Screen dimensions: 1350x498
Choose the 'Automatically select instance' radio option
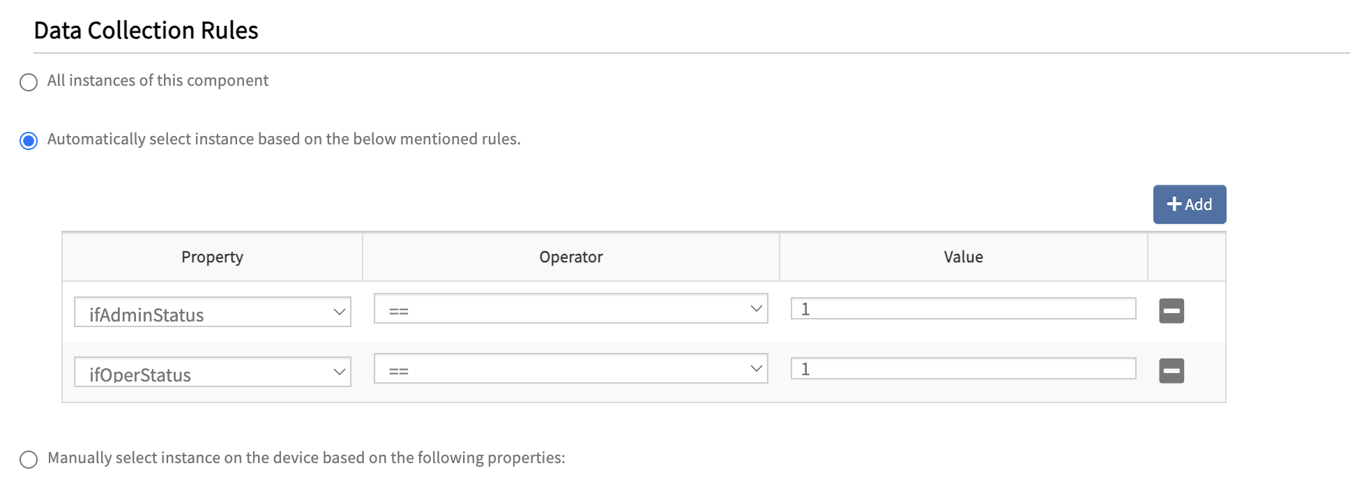(29, 141)
